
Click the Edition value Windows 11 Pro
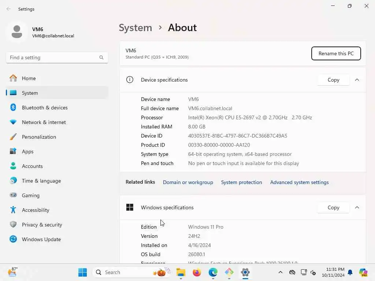pos(206,227)
